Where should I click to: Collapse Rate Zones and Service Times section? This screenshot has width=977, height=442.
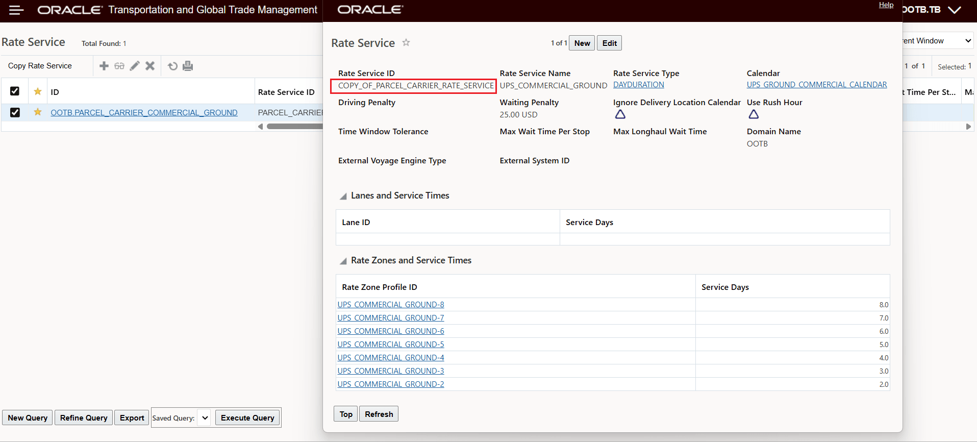pos(343,261)
